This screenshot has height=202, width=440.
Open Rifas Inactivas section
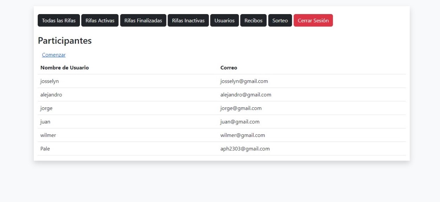tap(188, 20)
